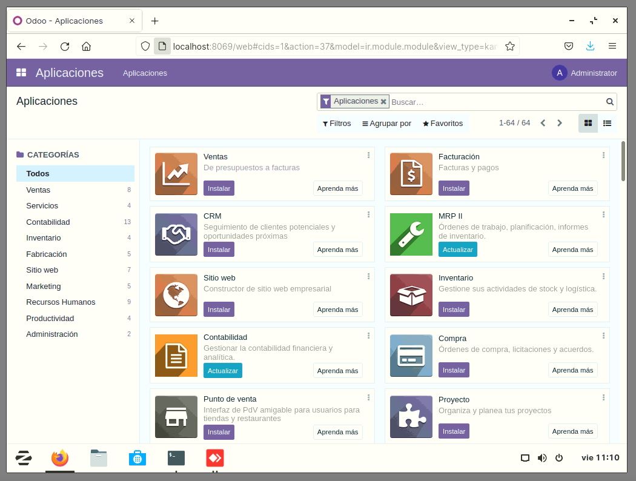Reload the browser page
636x481 pixels.
click(64, 46)
